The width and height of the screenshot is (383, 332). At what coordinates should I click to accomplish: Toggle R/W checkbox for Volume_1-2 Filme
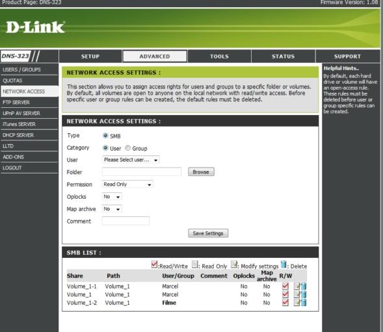(285, 303)
